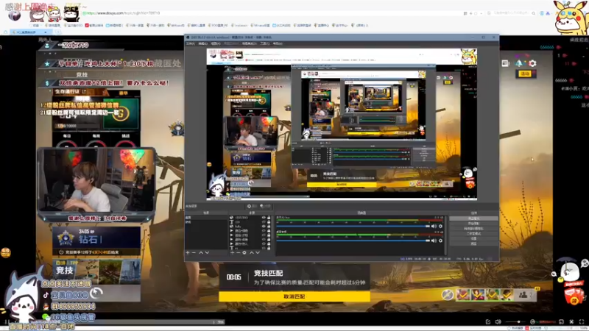Viewport: 589px width, 331px height.
Task: Click yellow 取消匹配 cancel matchmaking button
Action: pyautogui.click(x=294, y=296)
